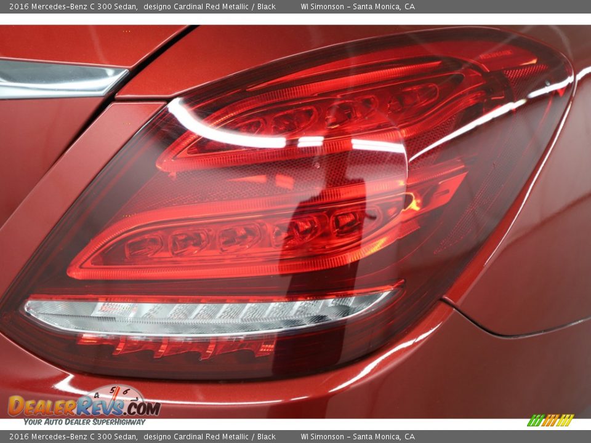Click top 'WI Simonson – Santa Monica, CA' text
This screenshot has height=443, width=591.
pos(358,7)
